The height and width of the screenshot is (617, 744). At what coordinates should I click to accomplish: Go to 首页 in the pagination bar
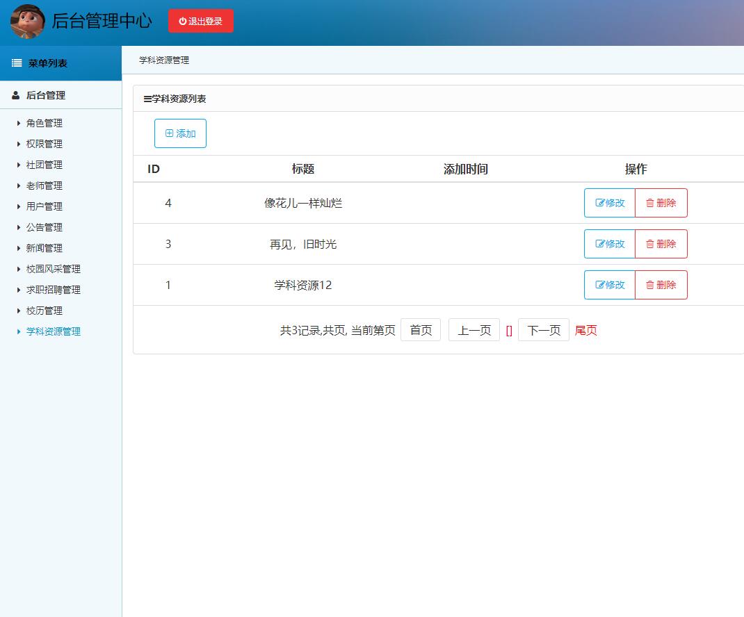pyautogui.click(x=420, y=330)
